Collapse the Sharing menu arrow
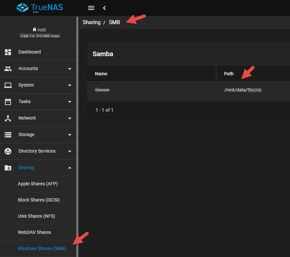Image resolution: width=290 pixels, height=257 pixels. pos(70,167)
